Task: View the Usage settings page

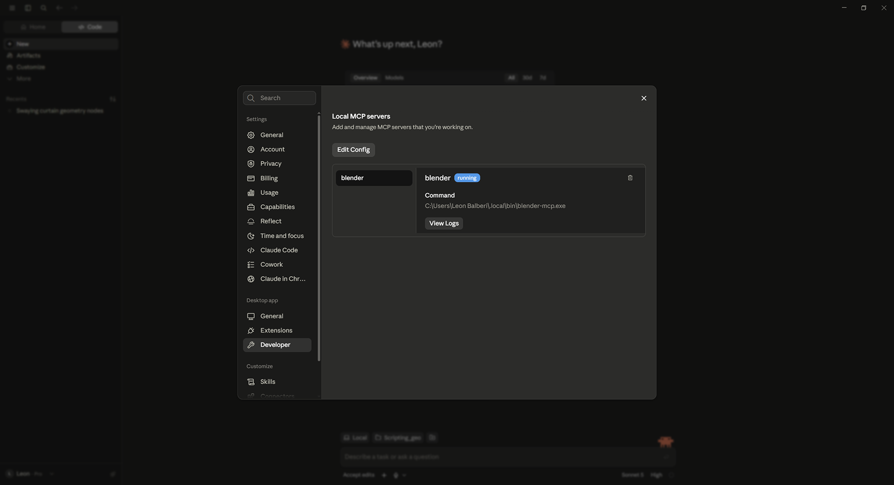Action: coord(277,193)
